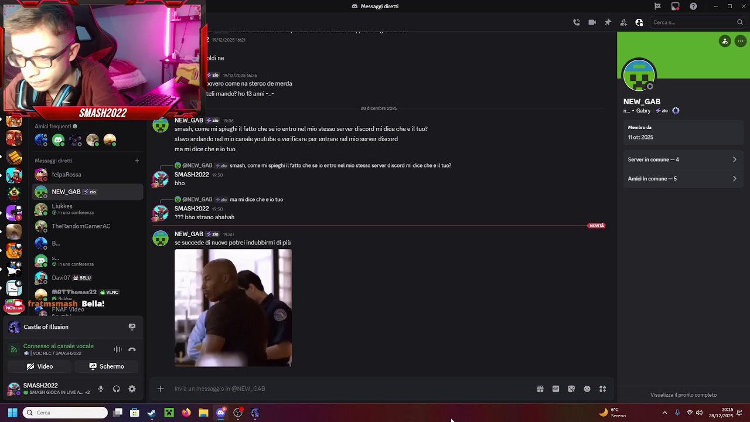Open the checkpoint flag icon in title bar

[x=657, y=6]
